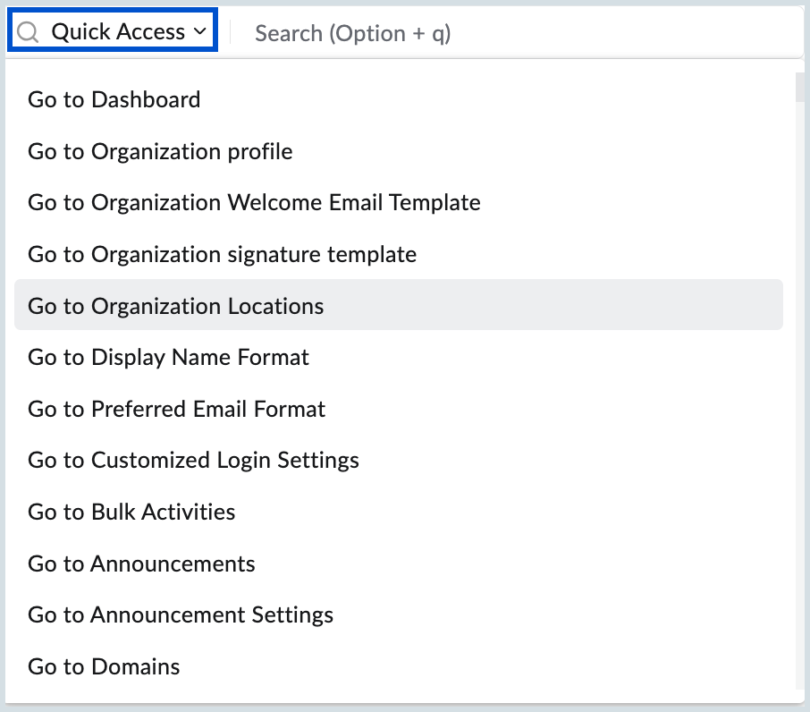Select Go to Dashboard

114,99
